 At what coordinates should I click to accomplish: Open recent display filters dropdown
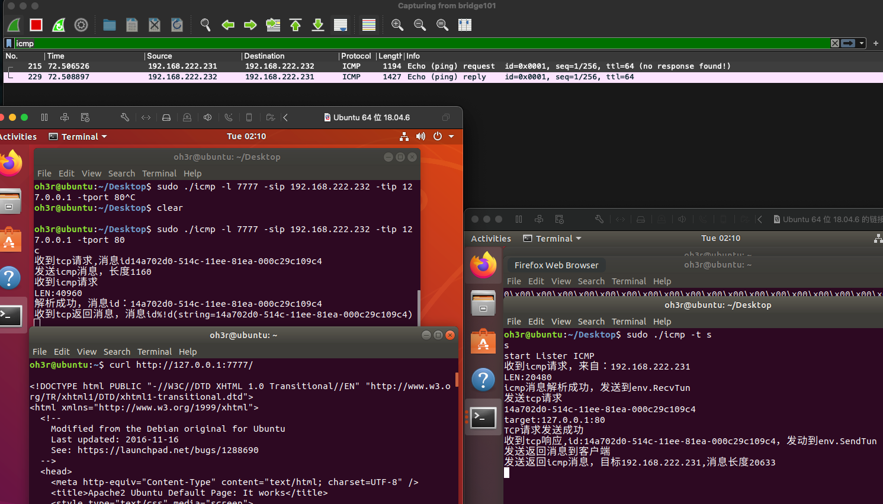862,43
